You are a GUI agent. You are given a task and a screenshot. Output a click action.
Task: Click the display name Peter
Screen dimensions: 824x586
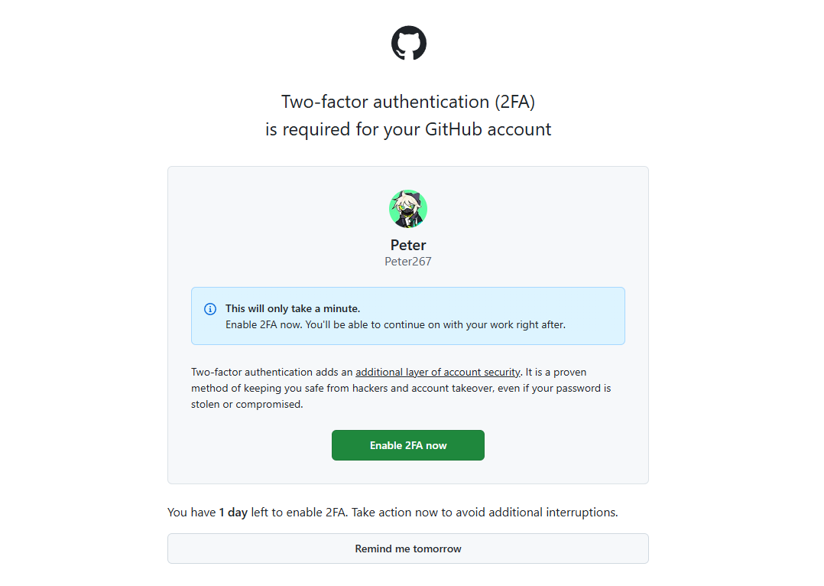408,245
